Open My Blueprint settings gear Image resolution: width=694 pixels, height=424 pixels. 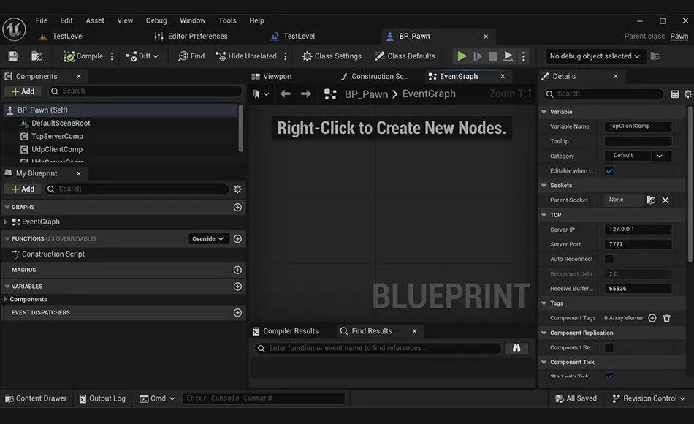(x=237, y=189)
